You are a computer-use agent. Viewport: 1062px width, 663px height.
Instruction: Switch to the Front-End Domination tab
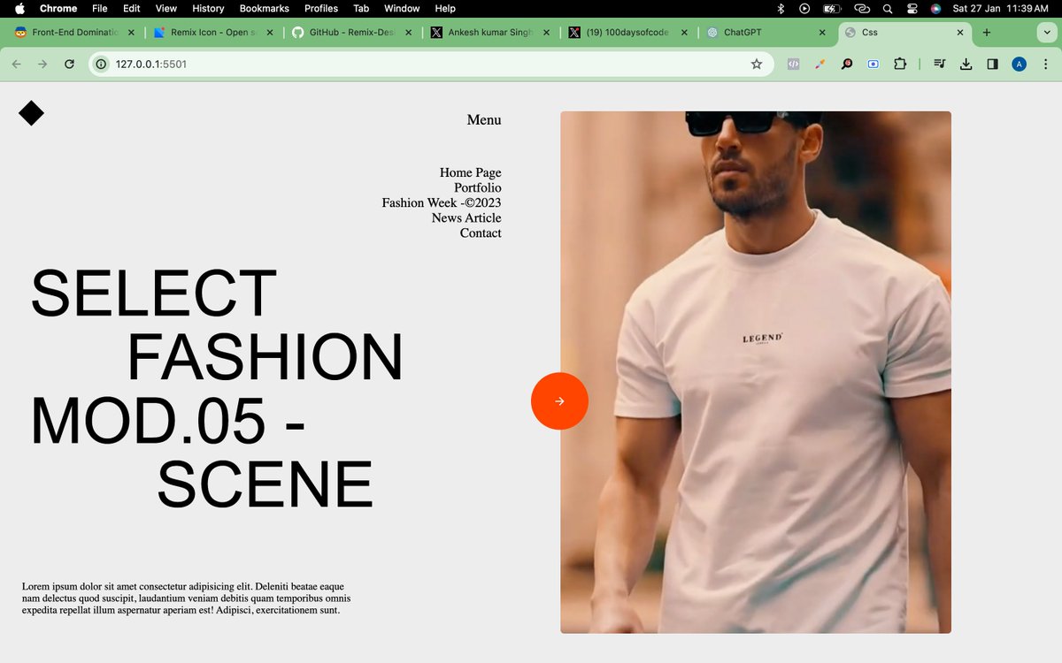76,33
